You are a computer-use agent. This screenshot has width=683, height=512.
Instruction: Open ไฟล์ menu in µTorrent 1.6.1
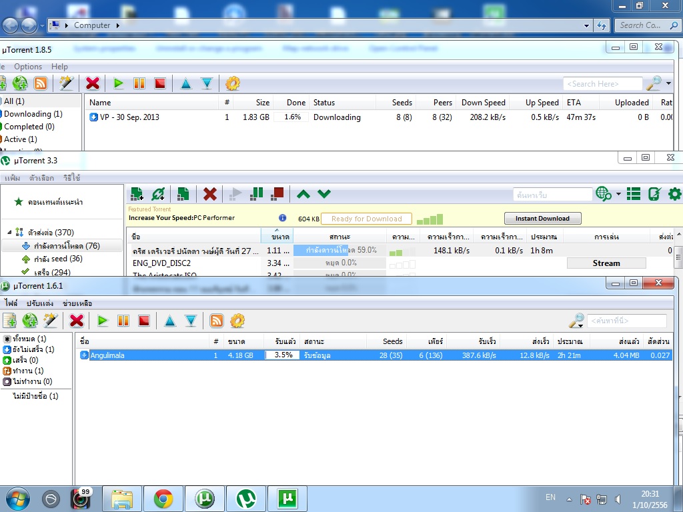[11, 303]
